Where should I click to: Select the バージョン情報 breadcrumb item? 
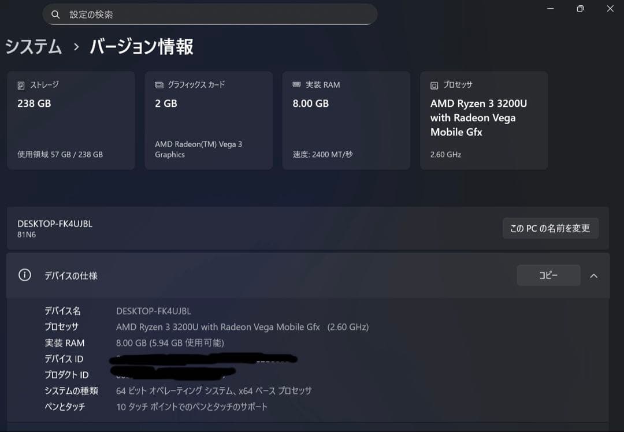coord(140,47)
